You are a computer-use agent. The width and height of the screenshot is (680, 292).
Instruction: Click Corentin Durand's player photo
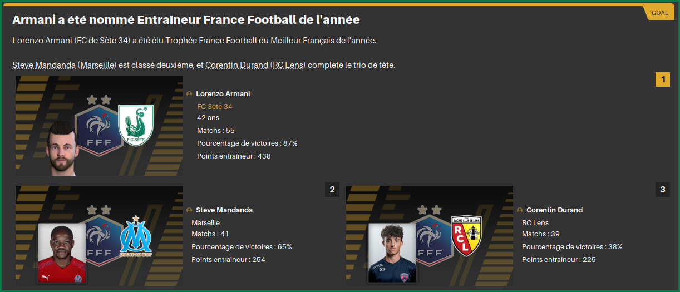click(392, 253)
